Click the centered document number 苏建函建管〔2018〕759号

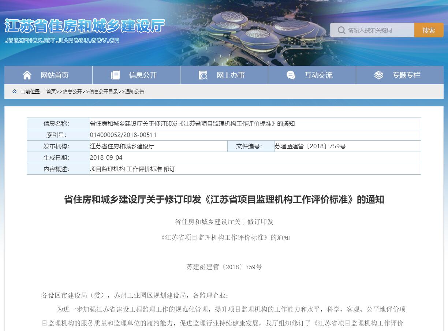tap(224, 267)
